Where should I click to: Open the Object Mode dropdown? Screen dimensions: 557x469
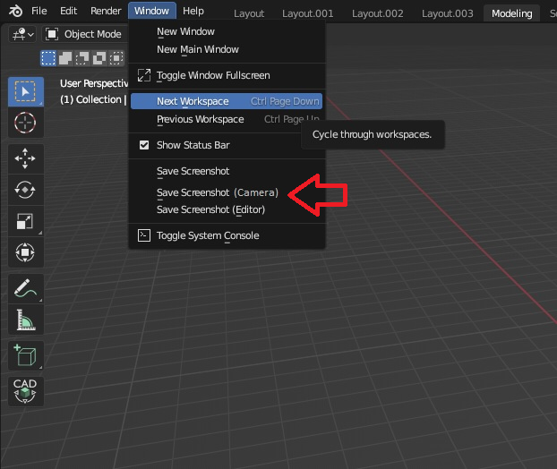84,34
